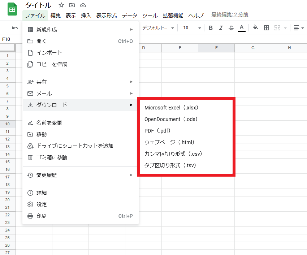Image resolution: width=307 pixels, height=255 pixels.
Task: Toggle italic formatting
Action: click(221, 28)
